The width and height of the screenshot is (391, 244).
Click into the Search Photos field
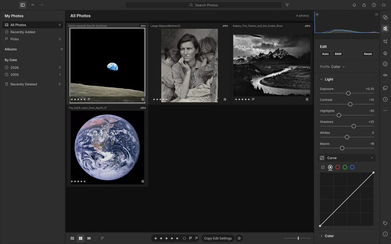[204, 5]
